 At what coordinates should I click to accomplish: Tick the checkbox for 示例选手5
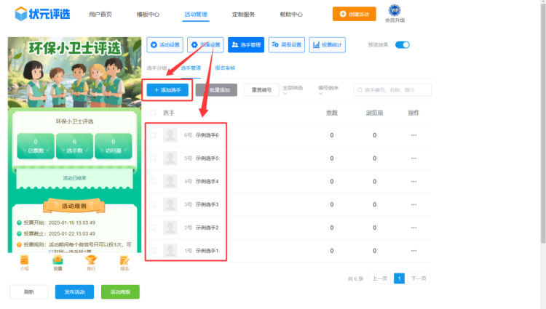click(x=153, y=158)
